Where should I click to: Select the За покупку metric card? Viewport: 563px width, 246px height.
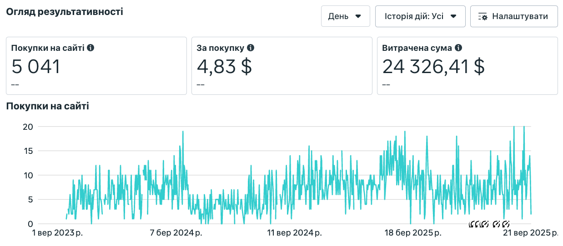(x=281, y=66)
